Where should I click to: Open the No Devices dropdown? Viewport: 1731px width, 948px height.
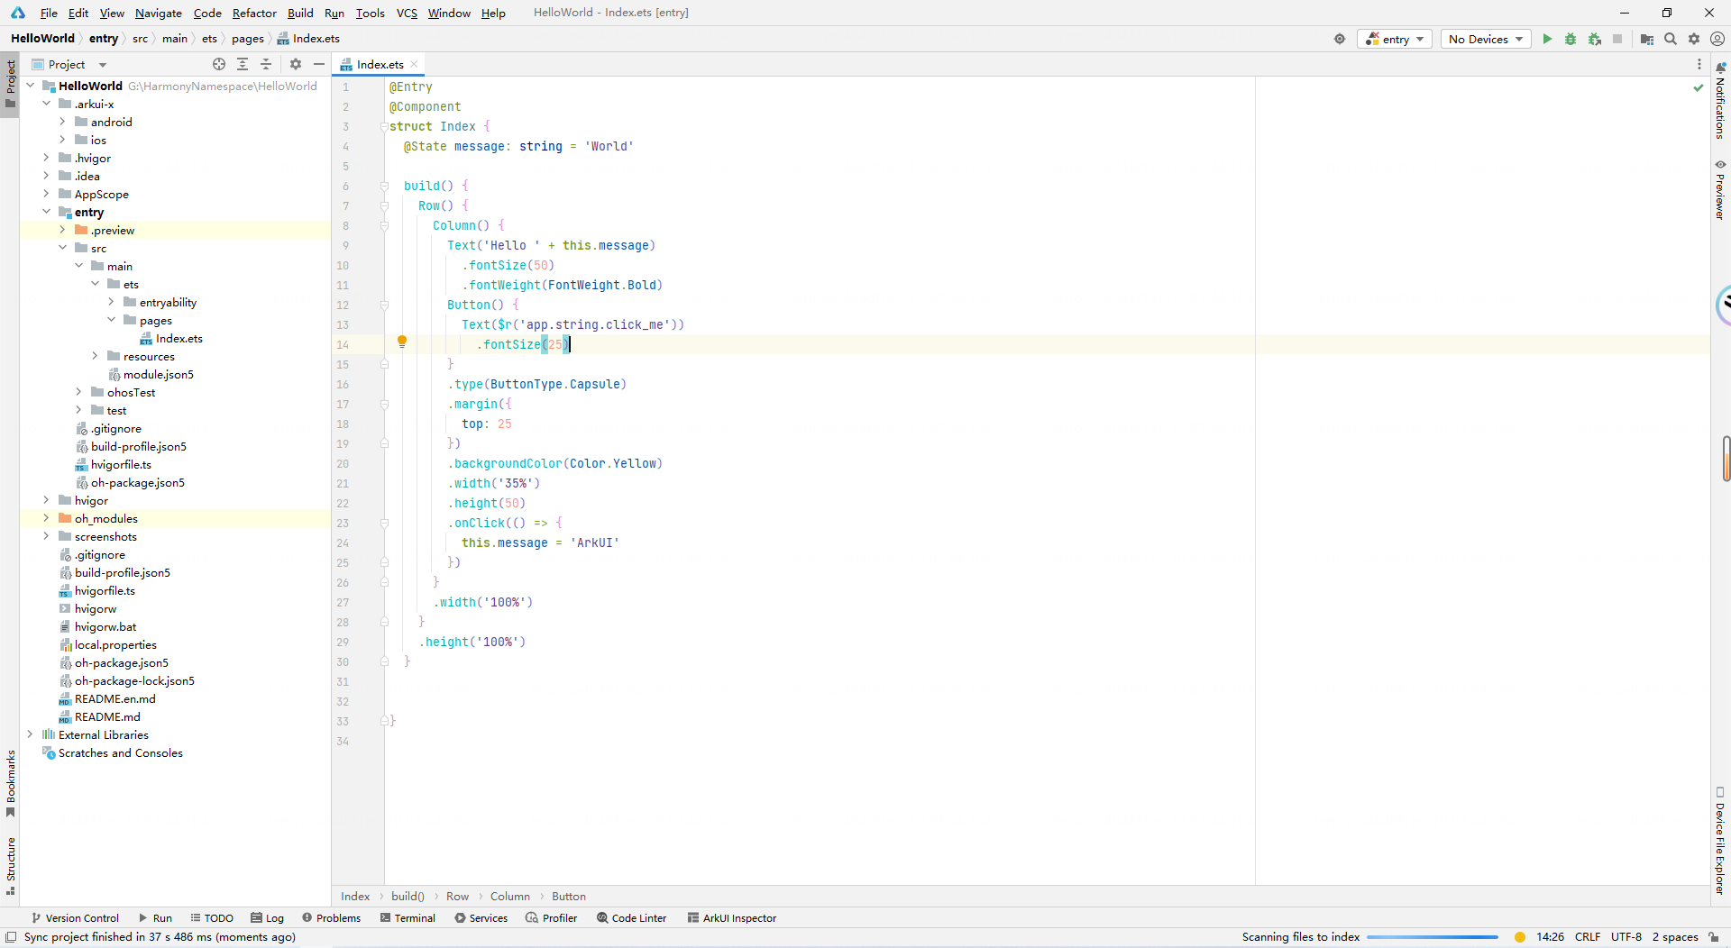coord(1484,39)
